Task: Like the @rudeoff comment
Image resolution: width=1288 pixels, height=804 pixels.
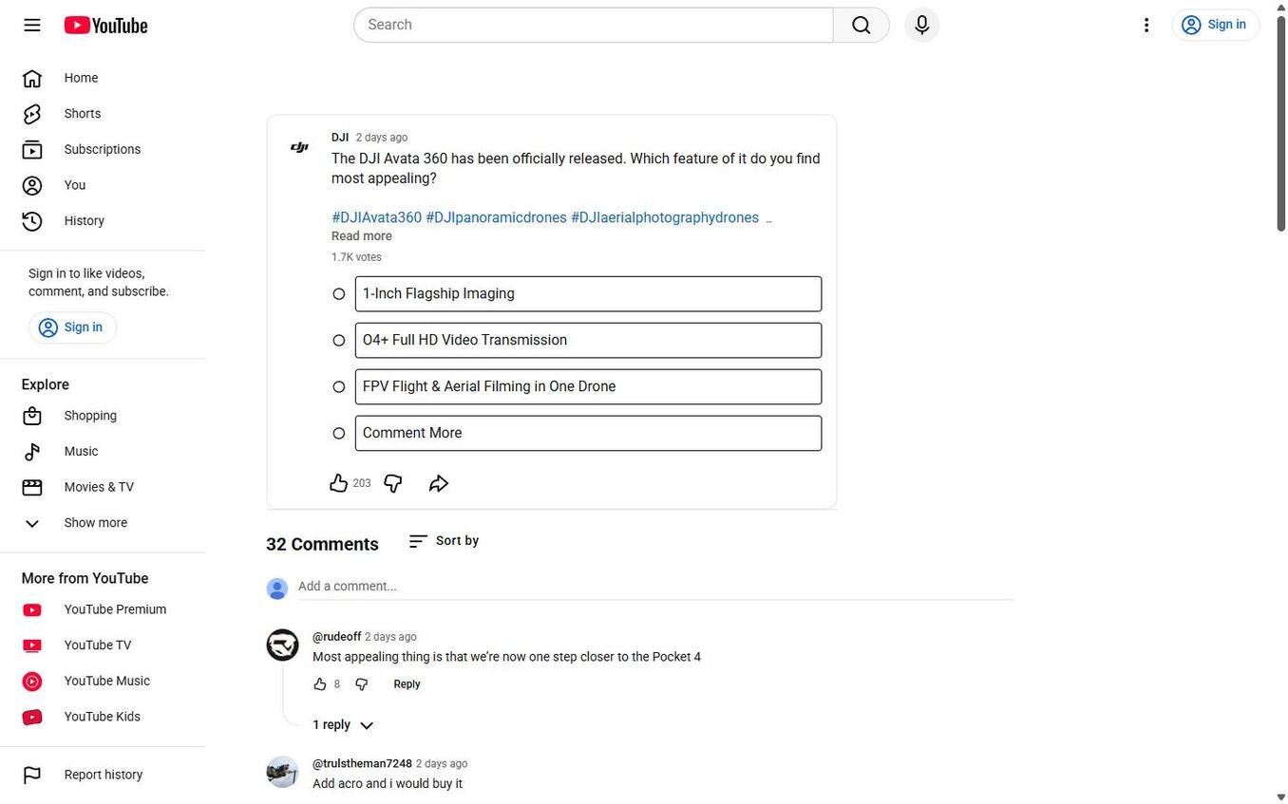Action: (320, 684)
